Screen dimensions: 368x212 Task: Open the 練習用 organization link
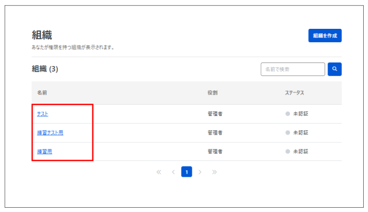44,152
